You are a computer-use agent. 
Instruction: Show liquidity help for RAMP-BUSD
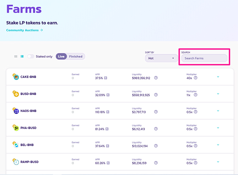click(x=156, y=163)
